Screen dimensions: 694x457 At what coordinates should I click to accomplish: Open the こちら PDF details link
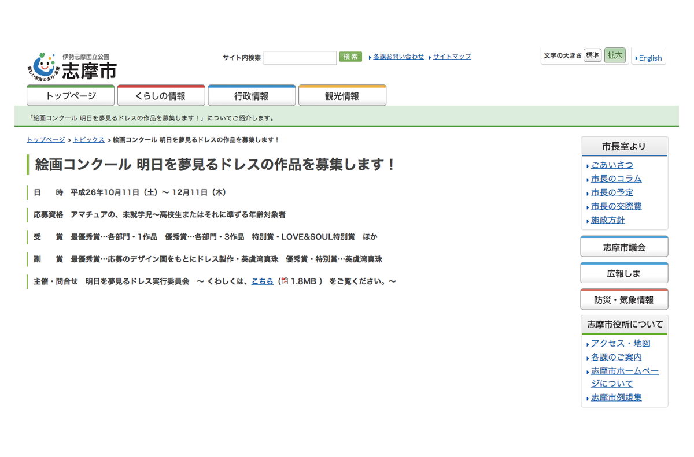262,281
